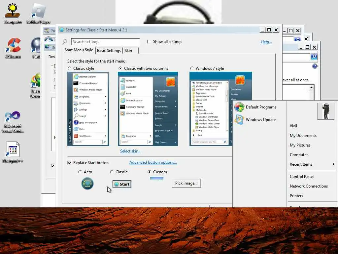Image resolution: width=338 pixels, height=254 pixels.
Task: Click the Help... link
Action: click(266, 42)
